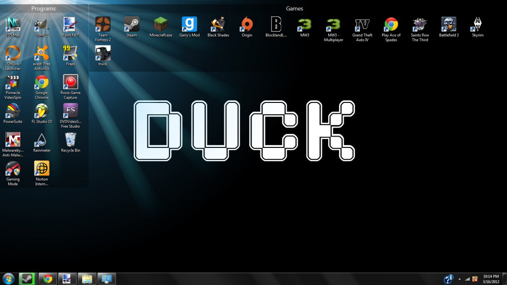
Task: Click the Show desktop strip at the taskbar end
Action: coord(505,279)
